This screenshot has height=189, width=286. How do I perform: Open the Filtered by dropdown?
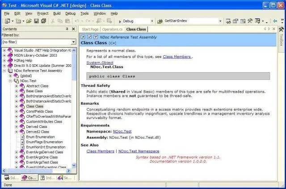73,42
